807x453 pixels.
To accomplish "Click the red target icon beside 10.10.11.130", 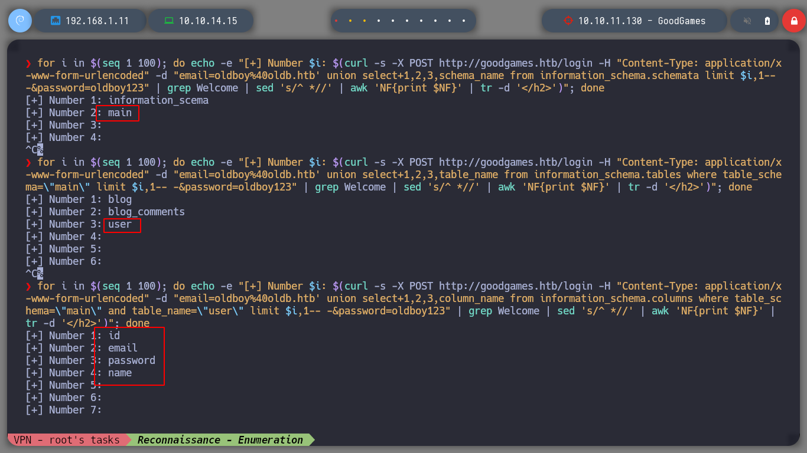I will (568, 21).
